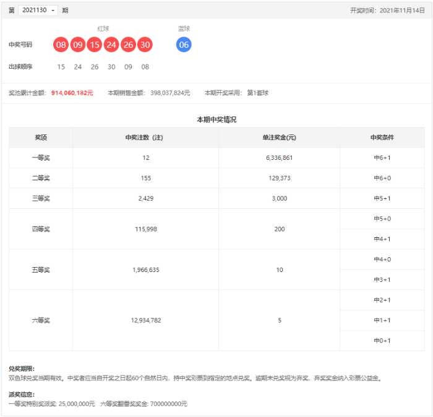Click the red ball numbered 09

point(77,45)
